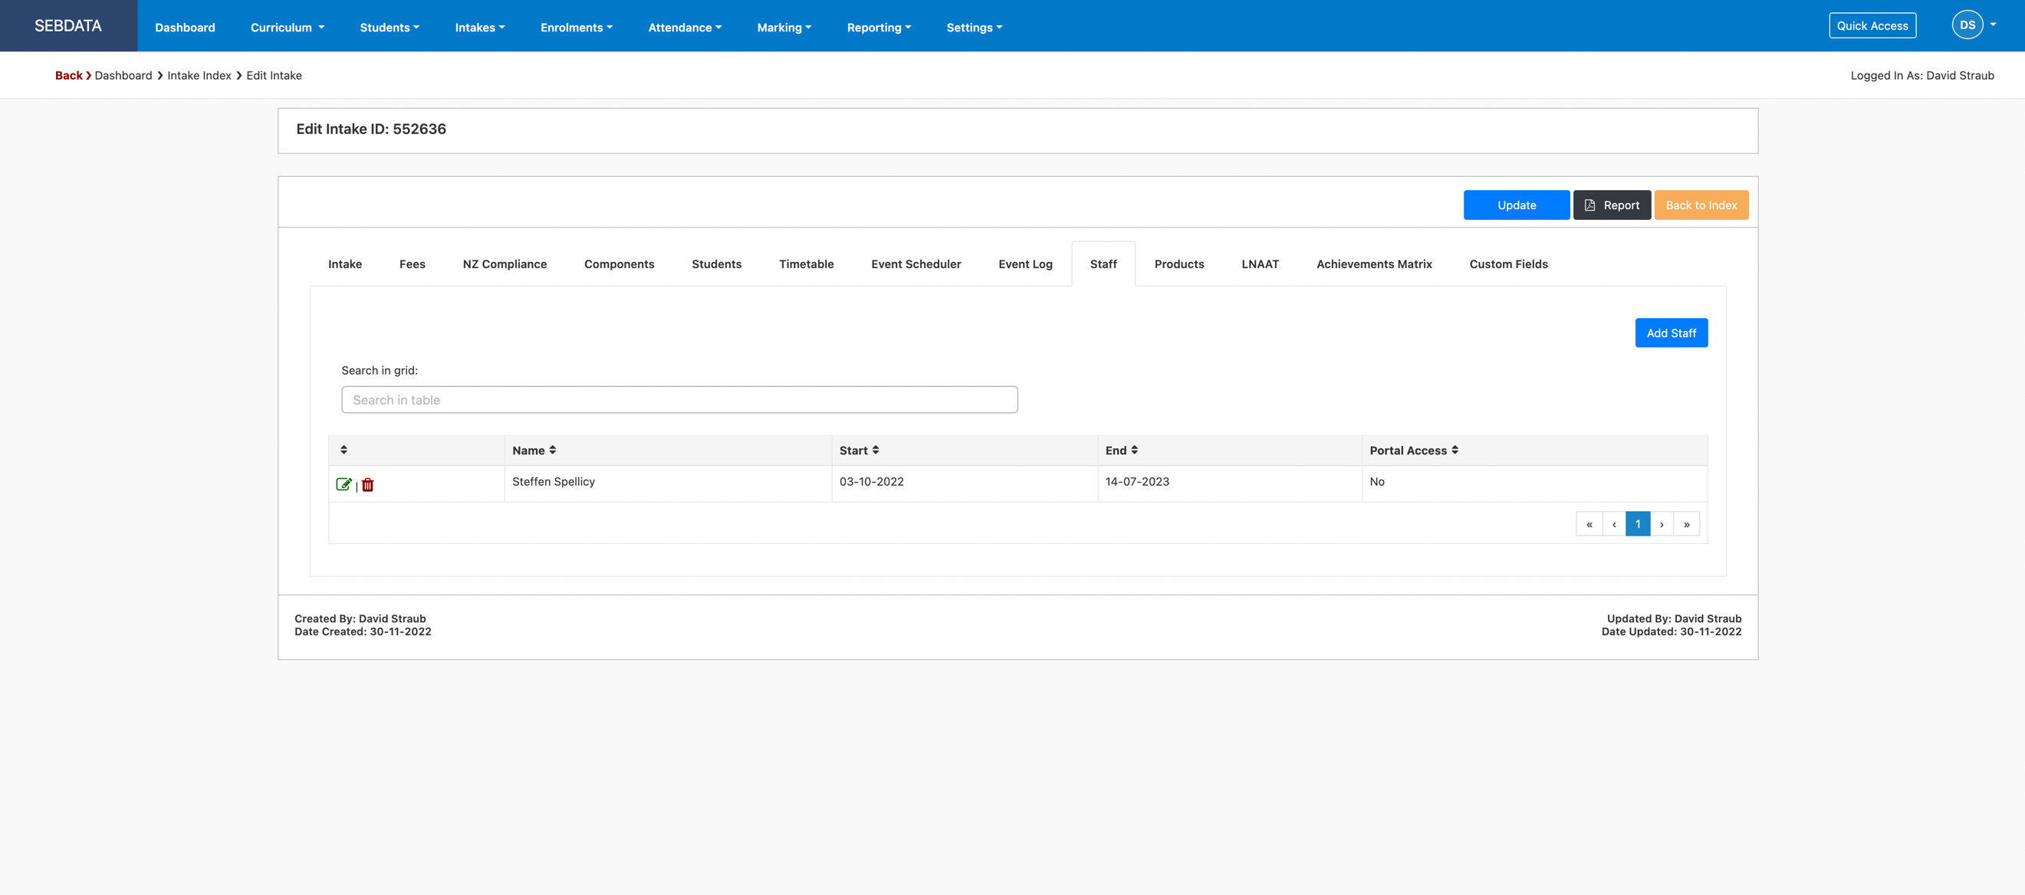Follow the Intake Index breadcrumb link
Viewport: 2025px width, 895px height.
pos(199,75)
